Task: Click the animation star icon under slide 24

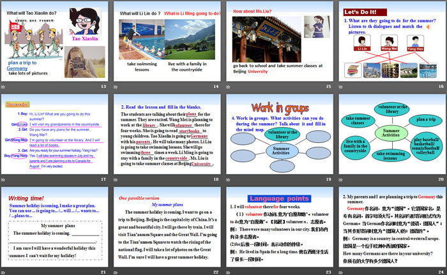Action: click(x=340, y=272)
